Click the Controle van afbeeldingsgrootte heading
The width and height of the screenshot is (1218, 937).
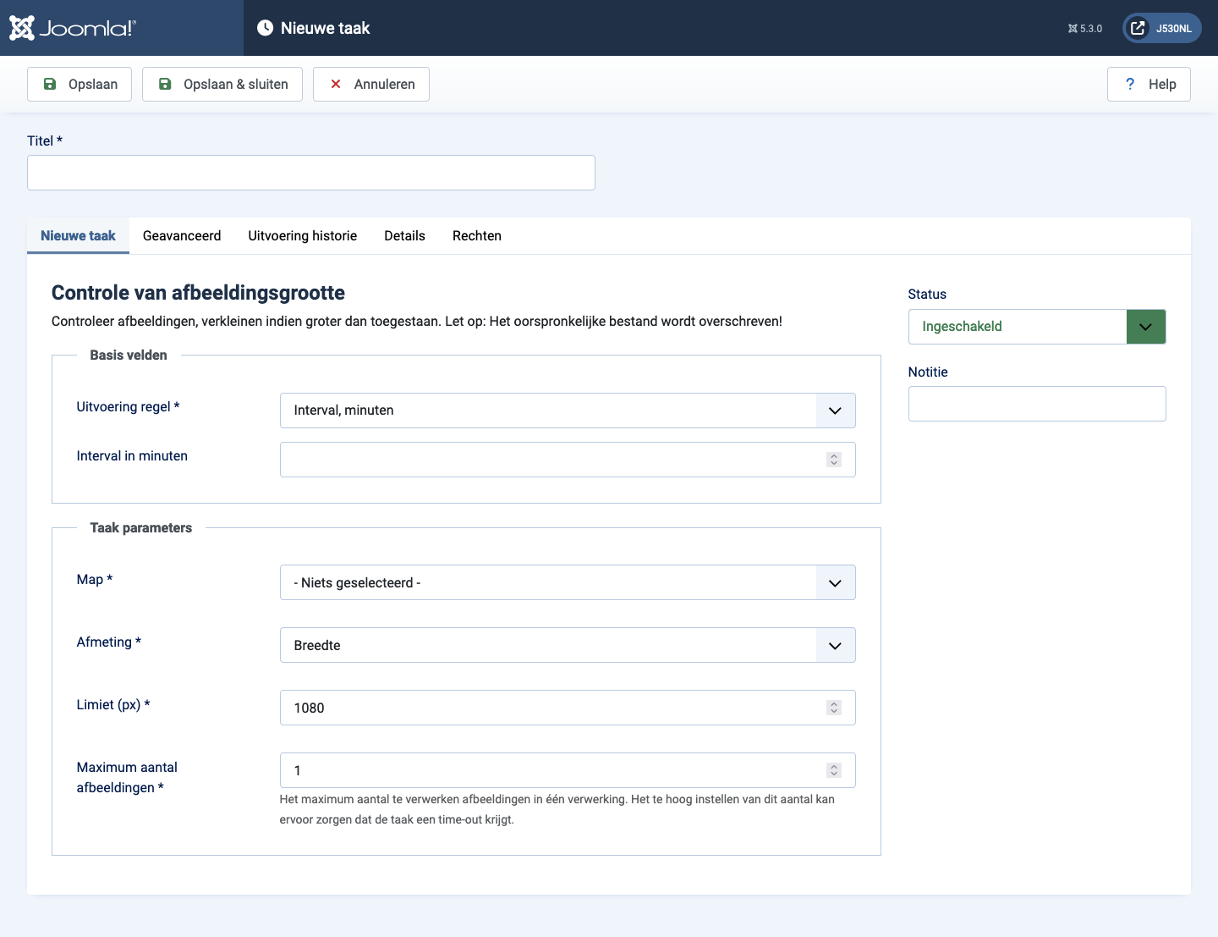[x=198, y=293]
